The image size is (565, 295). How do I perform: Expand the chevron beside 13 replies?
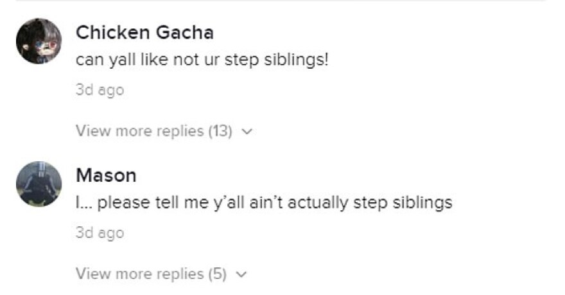(247, 132)
